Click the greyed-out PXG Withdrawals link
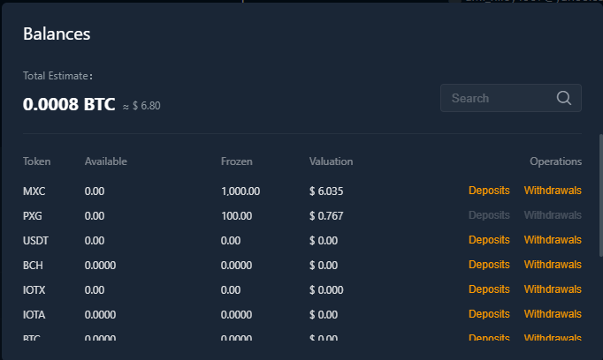The width and height of the screenshot is (603, 360). click(553, 215)
